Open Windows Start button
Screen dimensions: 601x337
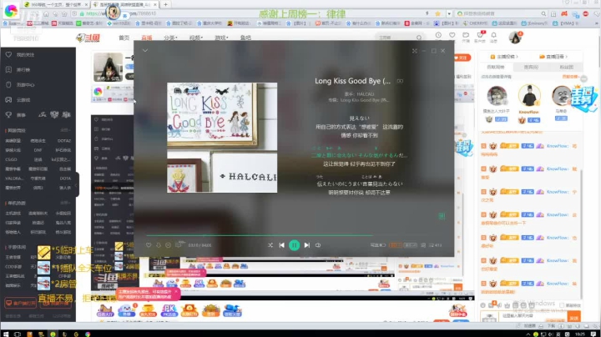point(6,334)
